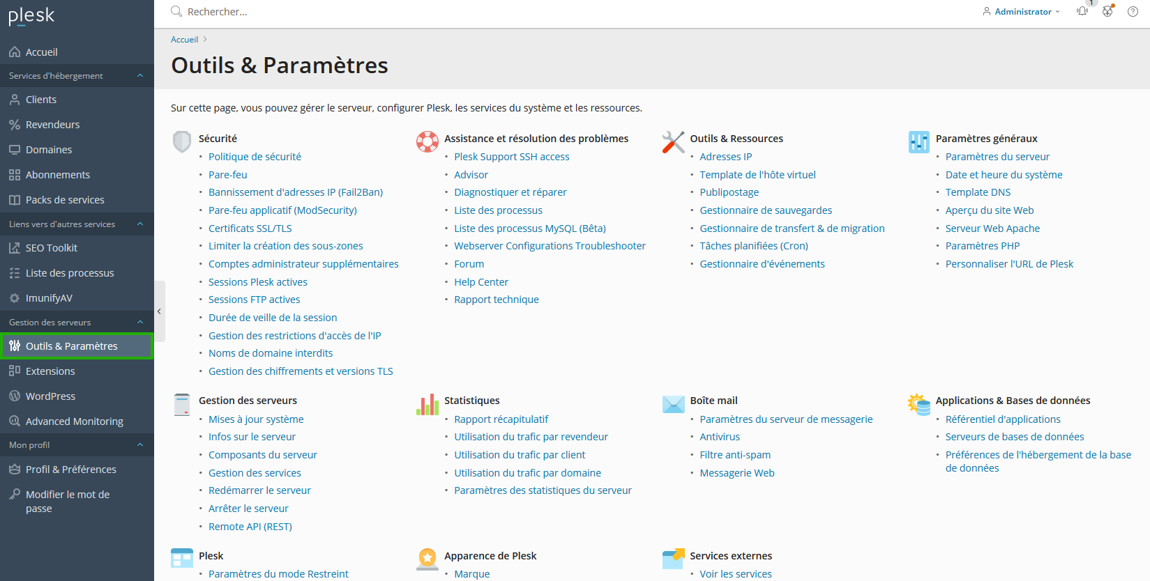Click the Applications & Bases de données icon

pyautogui.click(x=919, y=404)
